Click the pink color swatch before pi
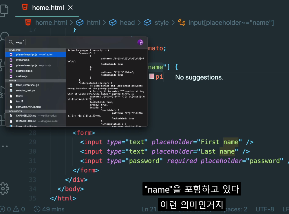 click(152, 76)
